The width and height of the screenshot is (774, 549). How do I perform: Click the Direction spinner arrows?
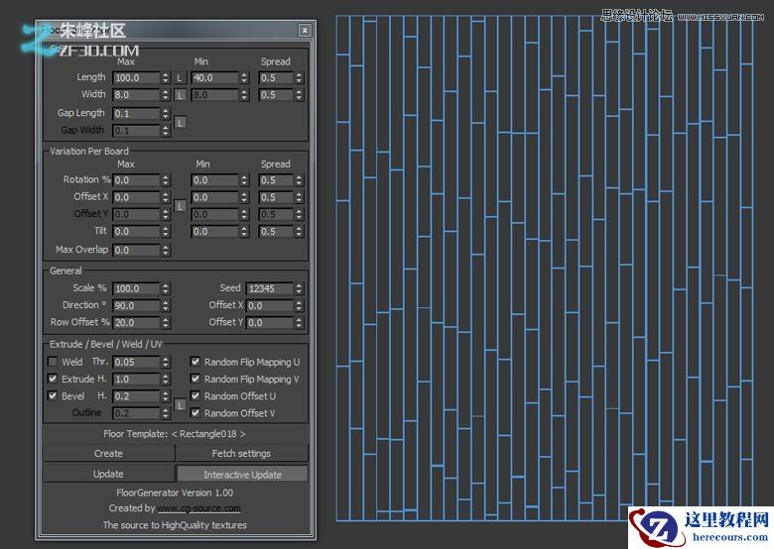point(166,305)
